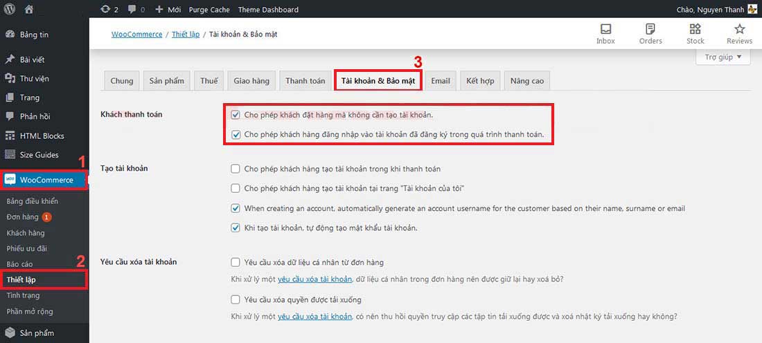Open the comments bubble icon in admin bar
The width and height of the screenshot is (762, 343).
pyautogui.click(x=132, y=9)
